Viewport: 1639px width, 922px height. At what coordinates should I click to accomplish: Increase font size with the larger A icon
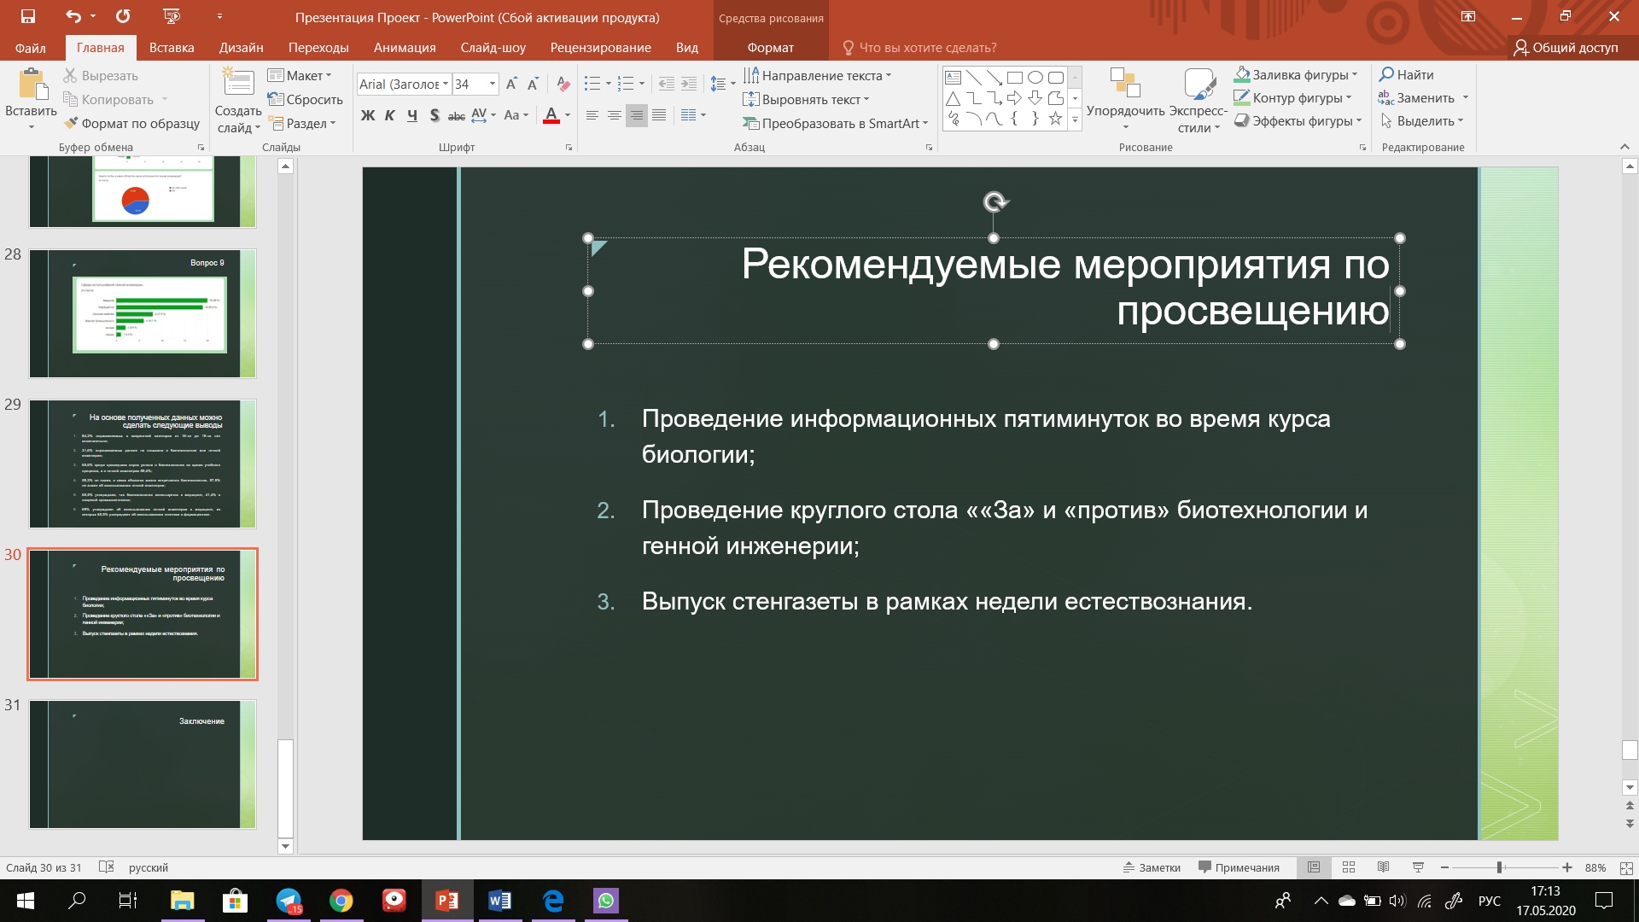click(511, 84)
